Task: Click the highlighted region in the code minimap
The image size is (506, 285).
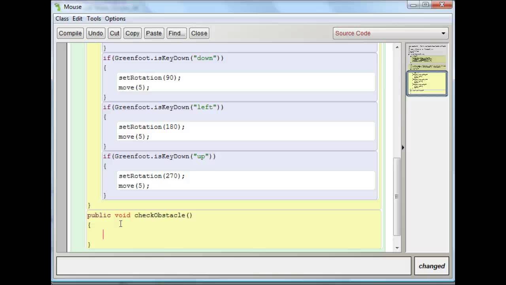Action: (427, 83)
